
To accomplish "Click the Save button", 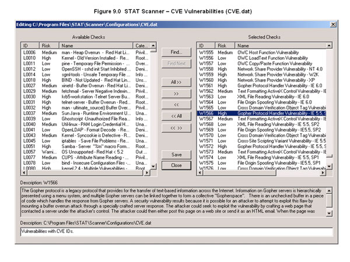I will (176, 155).
